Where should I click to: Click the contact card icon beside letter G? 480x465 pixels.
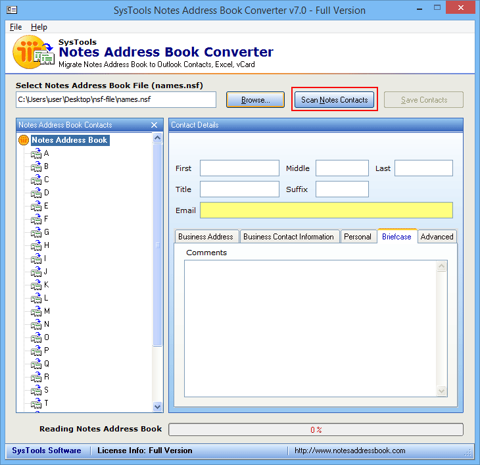point(36,232)
